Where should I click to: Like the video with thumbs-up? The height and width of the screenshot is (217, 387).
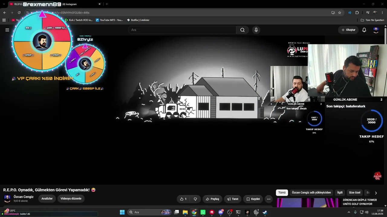tap(184, 199)
